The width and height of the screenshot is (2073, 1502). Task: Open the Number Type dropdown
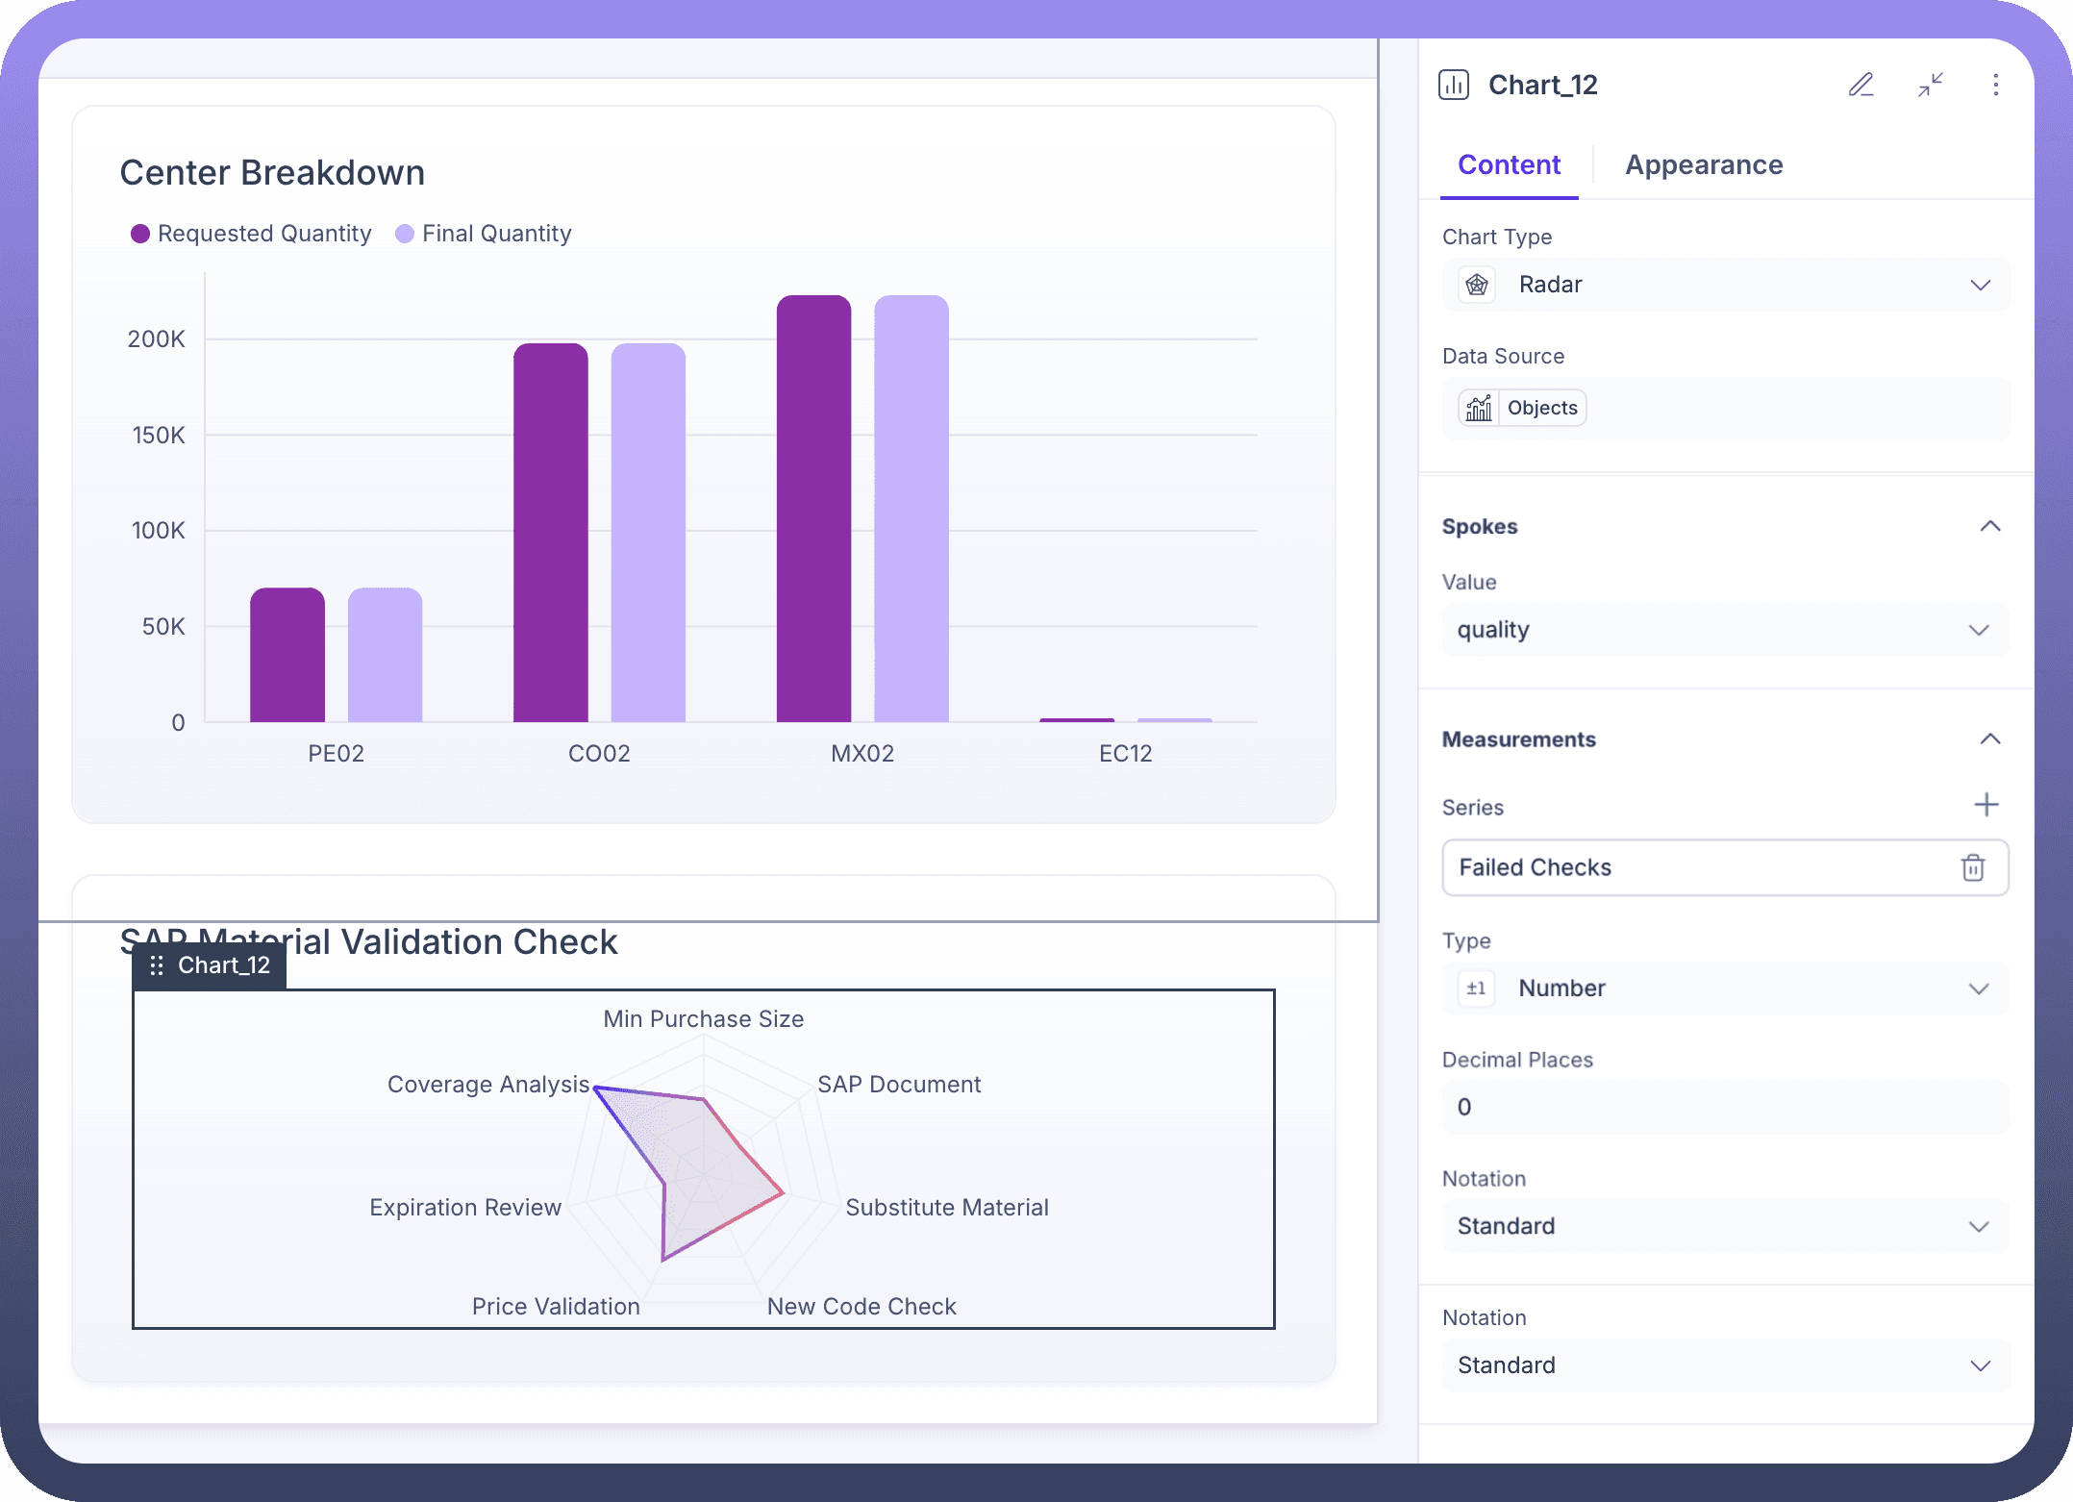1725,989
